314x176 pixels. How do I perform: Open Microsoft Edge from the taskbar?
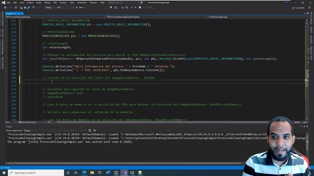[x=84, y=173]
